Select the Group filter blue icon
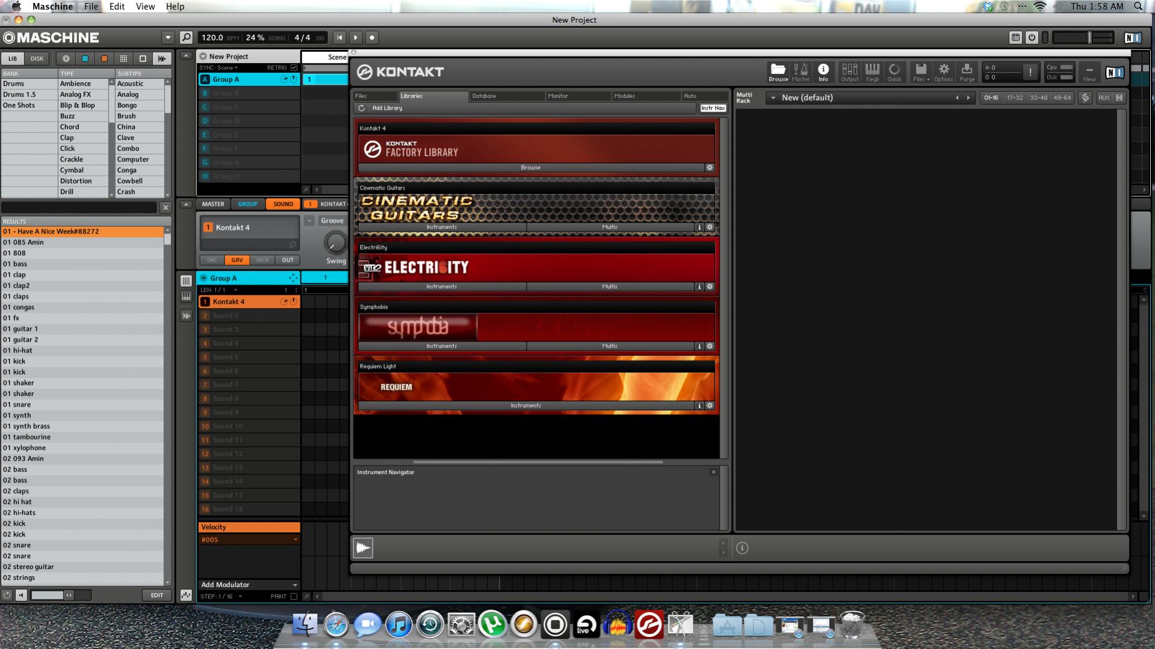Viewport: 1155px width, 649px height. [x=85, y=58]
